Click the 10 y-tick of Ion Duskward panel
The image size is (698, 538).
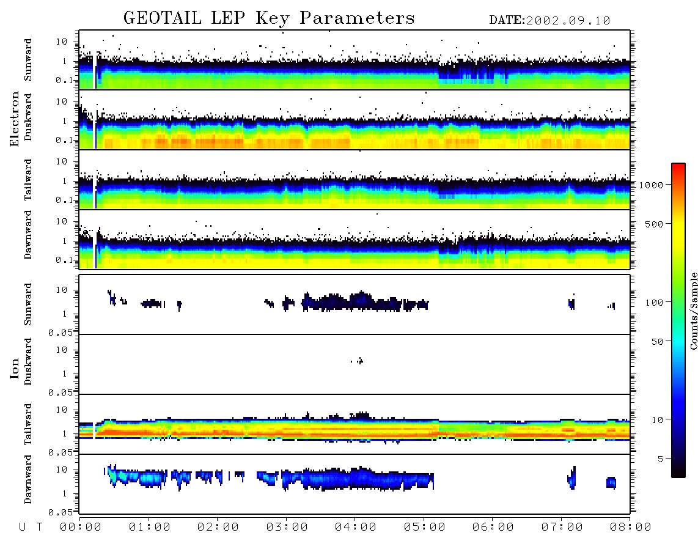tap(62, 350)
